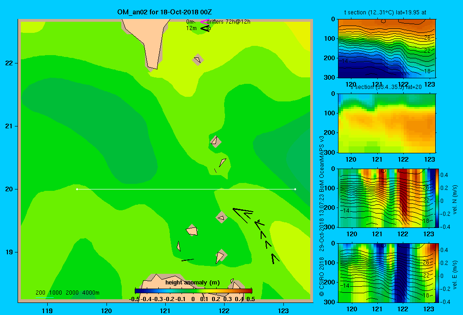463x315 pixels.
Task: Click the title 'OM_an02 for 18-Oct-2018 00Z'
Action: [164, 12]
